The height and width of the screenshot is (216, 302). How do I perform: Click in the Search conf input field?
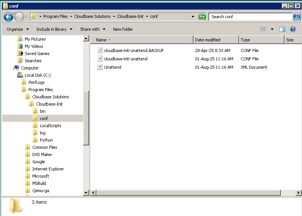(250, 17)
